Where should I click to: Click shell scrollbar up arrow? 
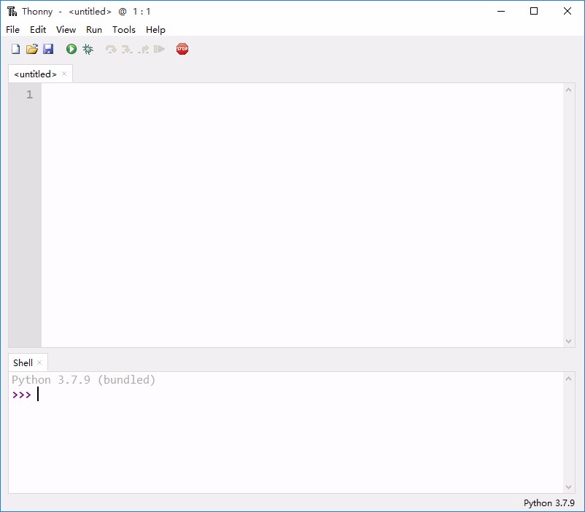click(x=568, y=379)
